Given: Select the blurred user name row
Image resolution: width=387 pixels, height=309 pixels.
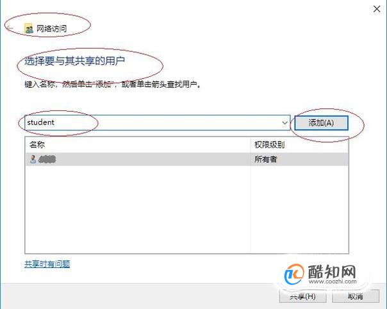Looking at the screenshot, I should tap(187, 160).
